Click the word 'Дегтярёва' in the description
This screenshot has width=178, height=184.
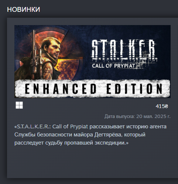click(x=109, y=135)
